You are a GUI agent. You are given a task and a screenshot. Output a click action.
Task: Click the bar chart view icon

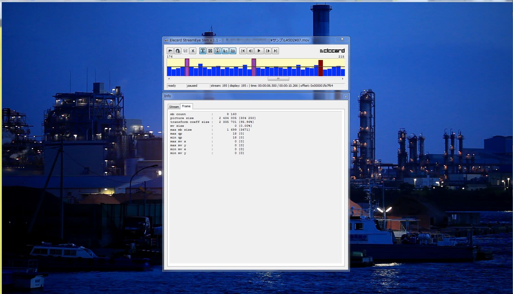tap(225, 51)
